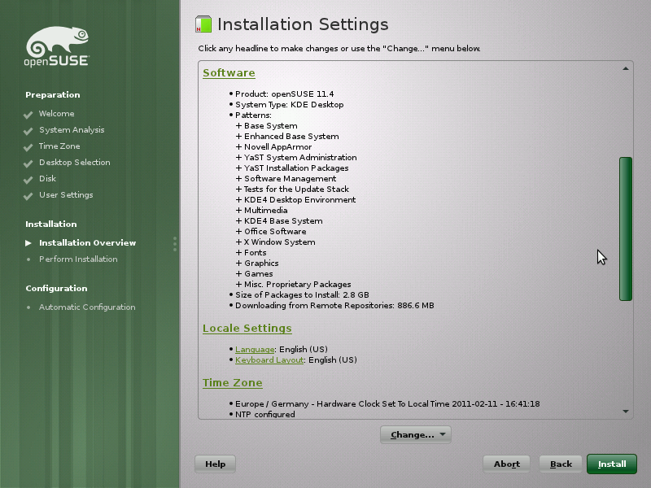Select the Welcome step in sidebar

pos(56,113)
